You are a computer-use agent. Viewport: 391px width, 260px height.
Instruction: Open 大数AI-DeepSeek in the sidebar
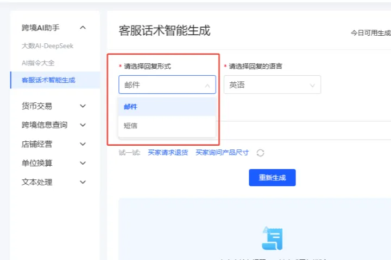coord(47,46)
